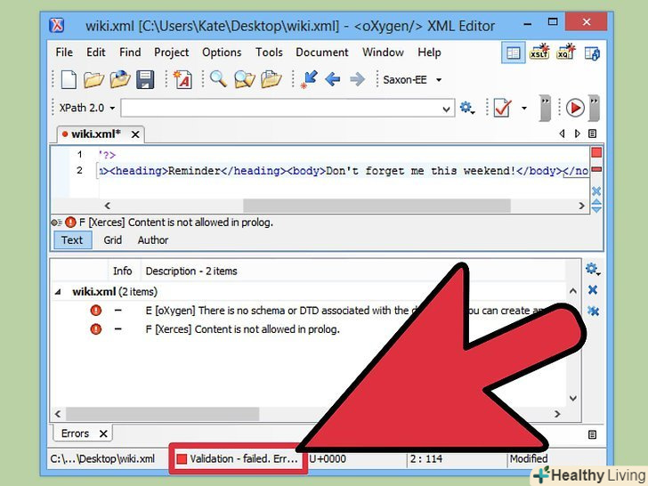Click the Info column header
Image resolution: width=648 pixels, height=486 pixels.
click(x=123, y=271)
